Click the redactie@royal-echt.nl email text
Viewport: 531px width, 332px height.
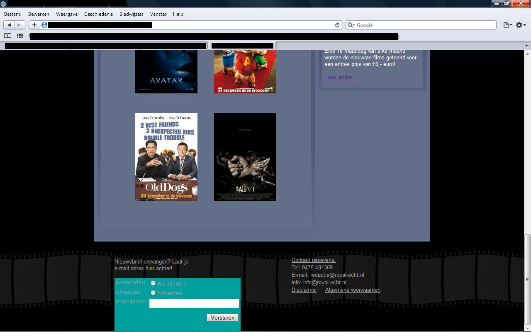click(x=337, y=275)
